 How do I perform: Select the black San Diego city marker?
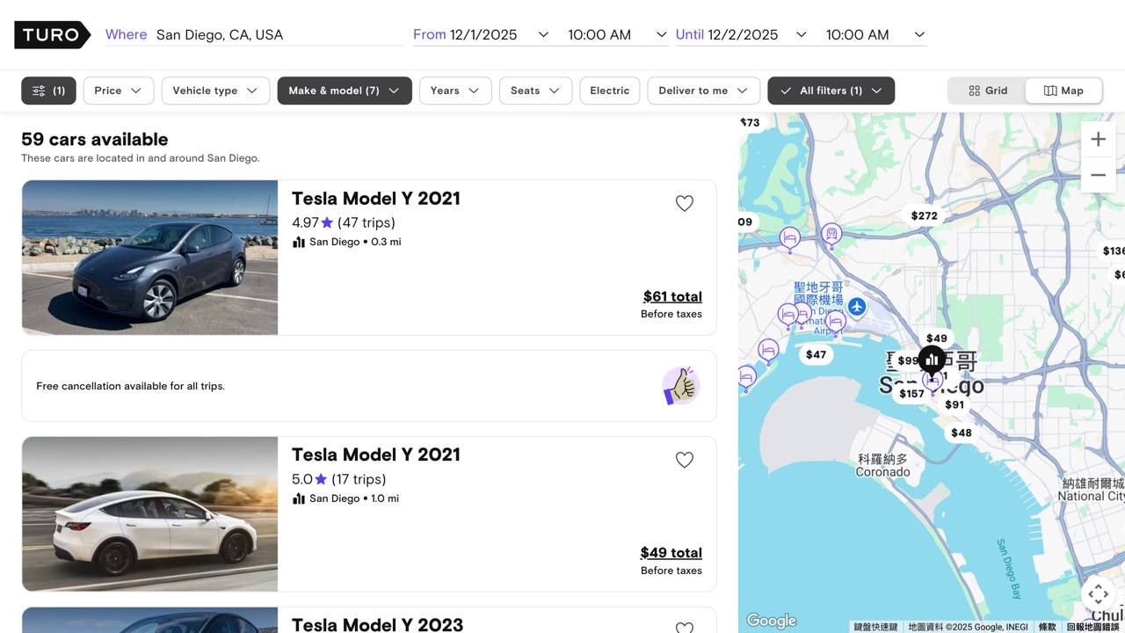click(x=932, y=360)
